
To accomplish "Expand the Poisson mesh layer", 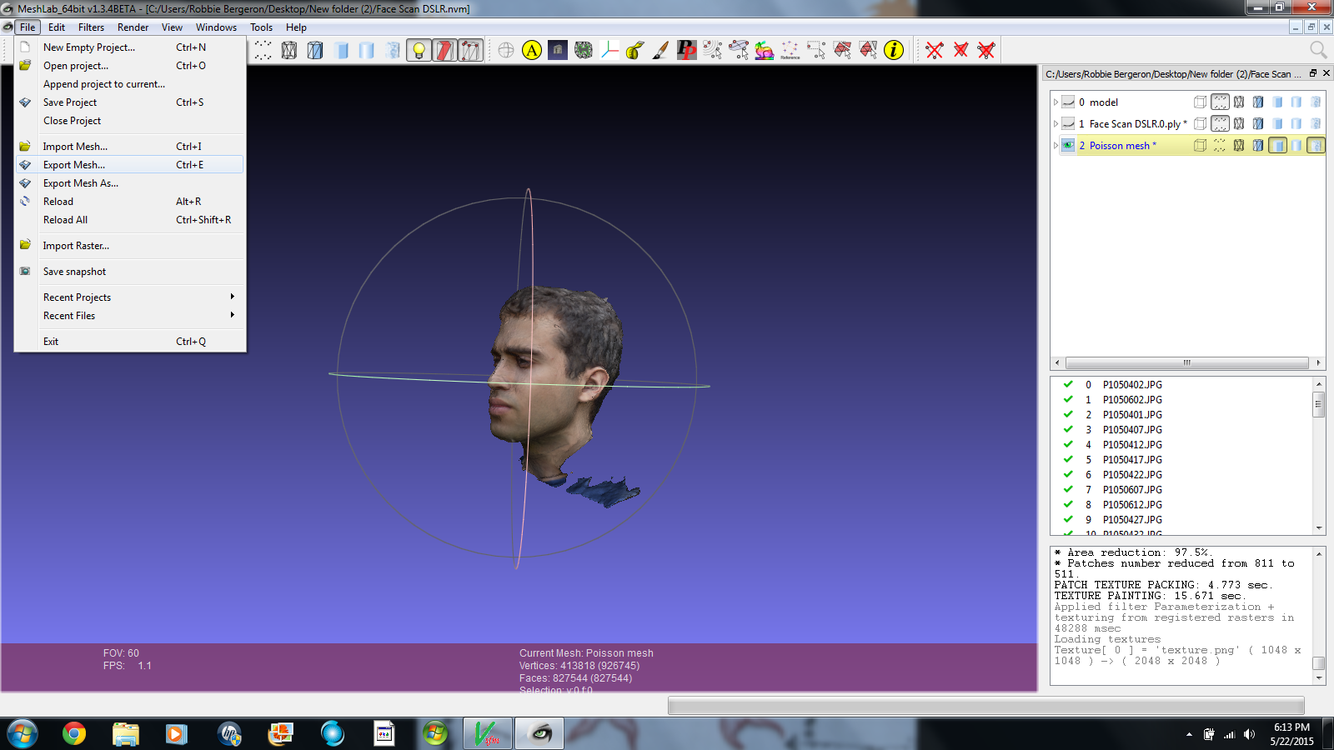I will pos(1056,145).
